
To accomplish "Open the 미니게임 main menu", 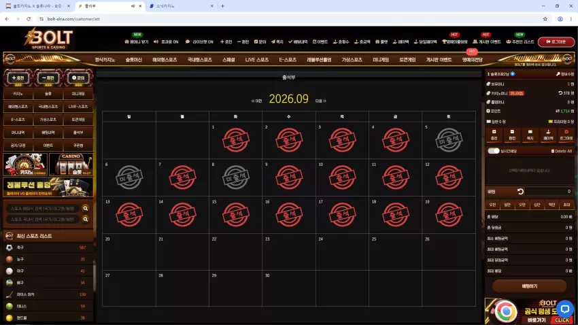I will click(380, 60).
